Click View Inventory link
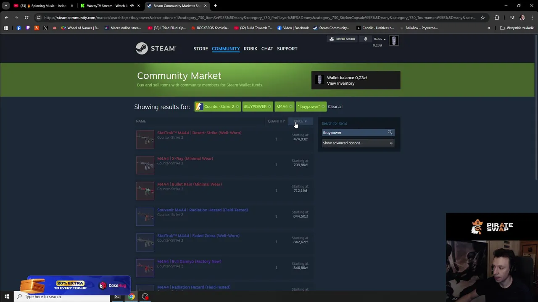The height and width of the screenshot is (302, 538). [341, 83]
